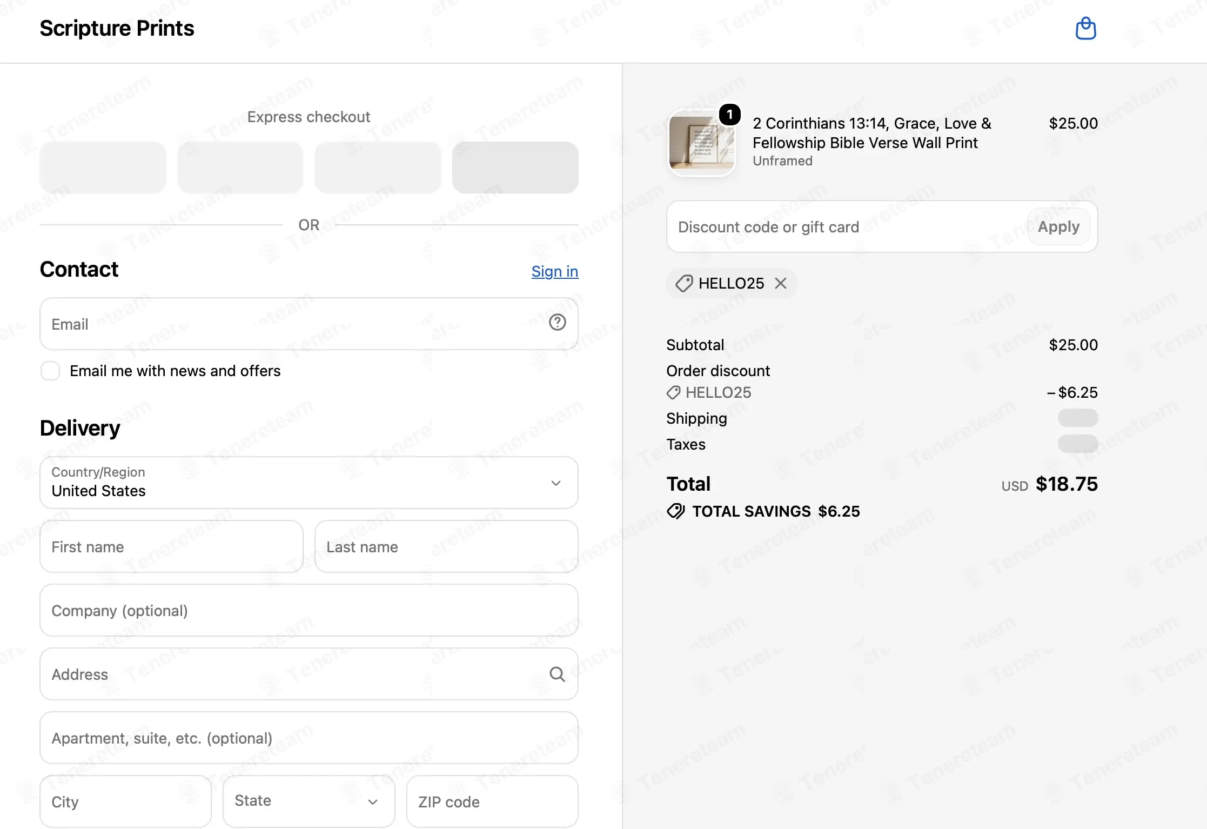
Task: Enable Email me with news and offers
Action: [x=50, y=371]
